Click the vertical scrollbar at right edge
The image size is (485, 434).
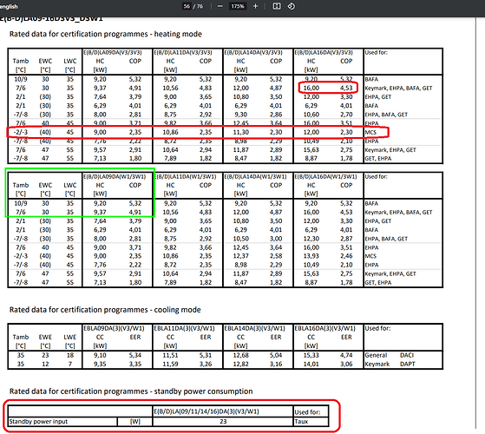coord(476,223)
